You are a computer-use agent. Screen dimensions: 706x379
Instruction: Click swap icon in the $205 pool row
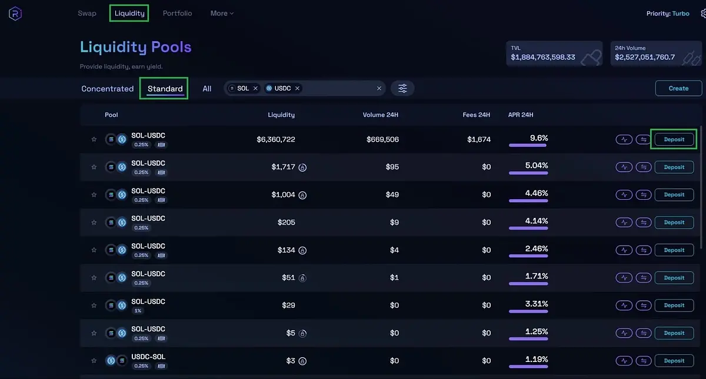(644, 223)
